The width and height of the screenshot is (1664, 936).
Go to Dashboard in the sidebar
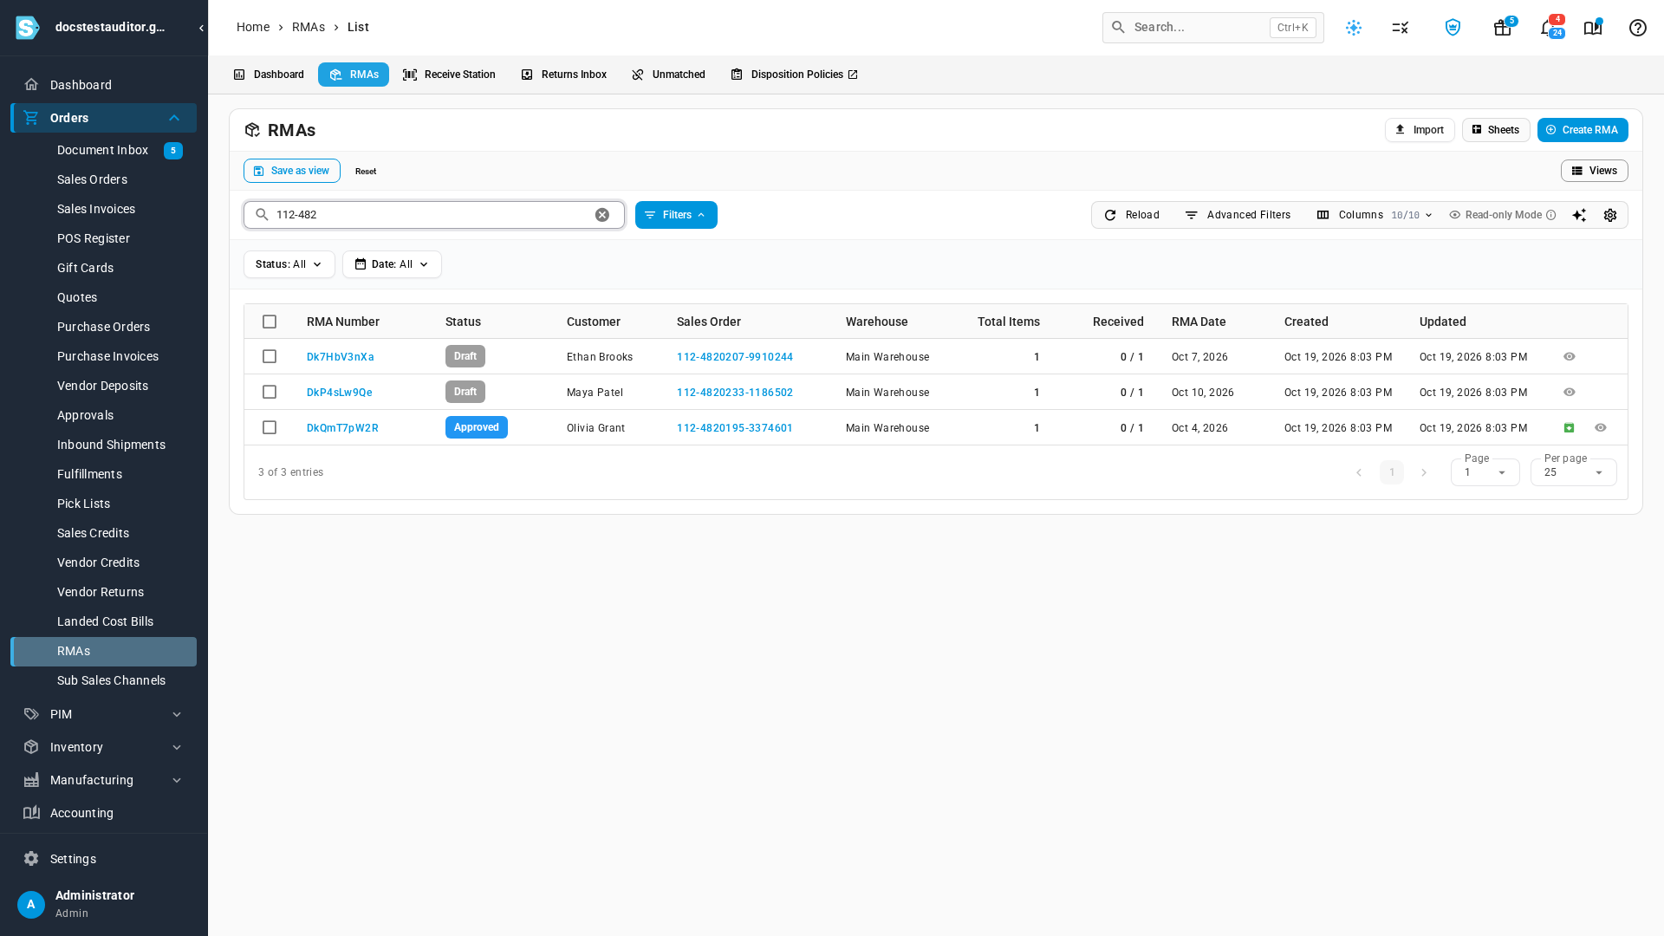point(104,85)
